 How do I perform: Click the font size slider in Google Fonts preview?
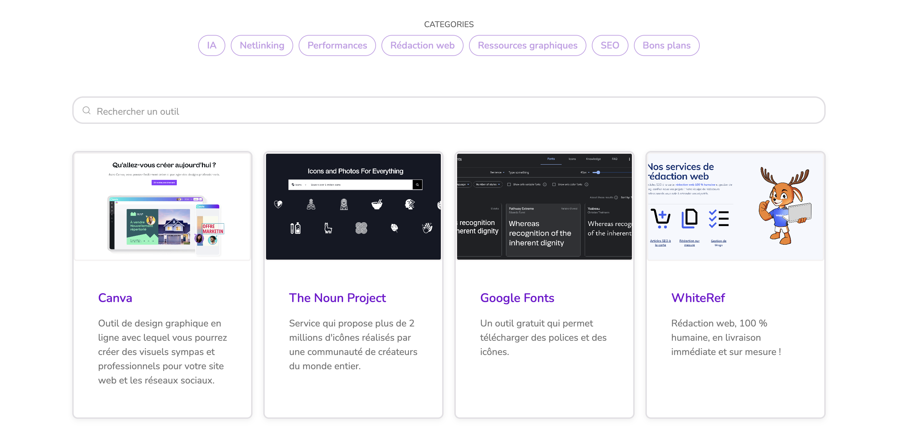click(613, 172)
